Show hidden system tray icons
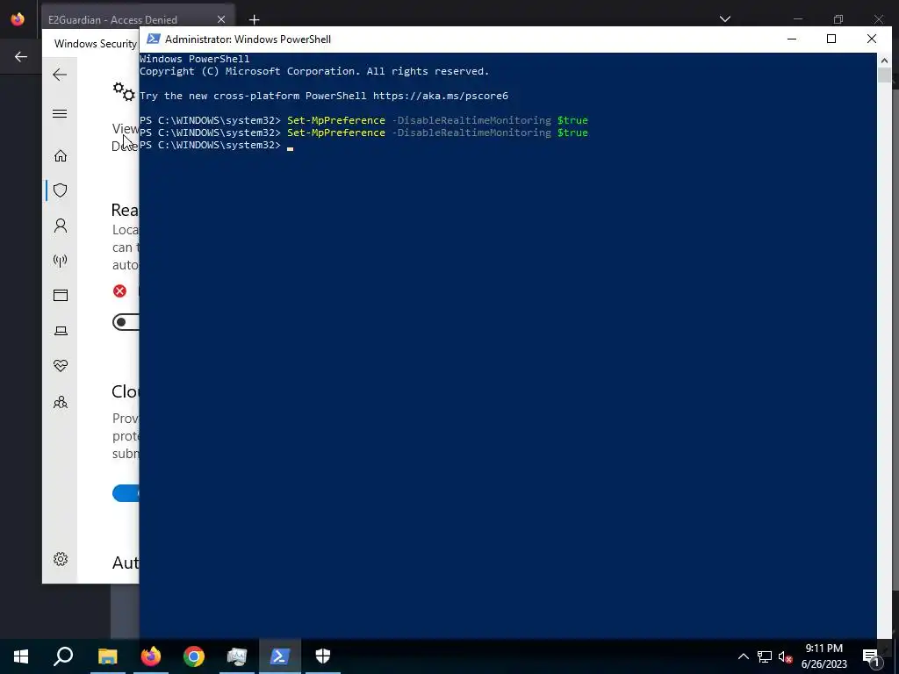The height and width of the screenshot is (674, 899). tap(743, 656)
